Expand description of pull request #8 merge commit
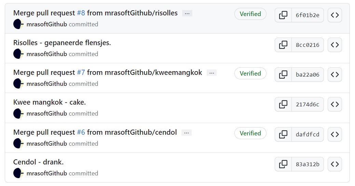 187,13
